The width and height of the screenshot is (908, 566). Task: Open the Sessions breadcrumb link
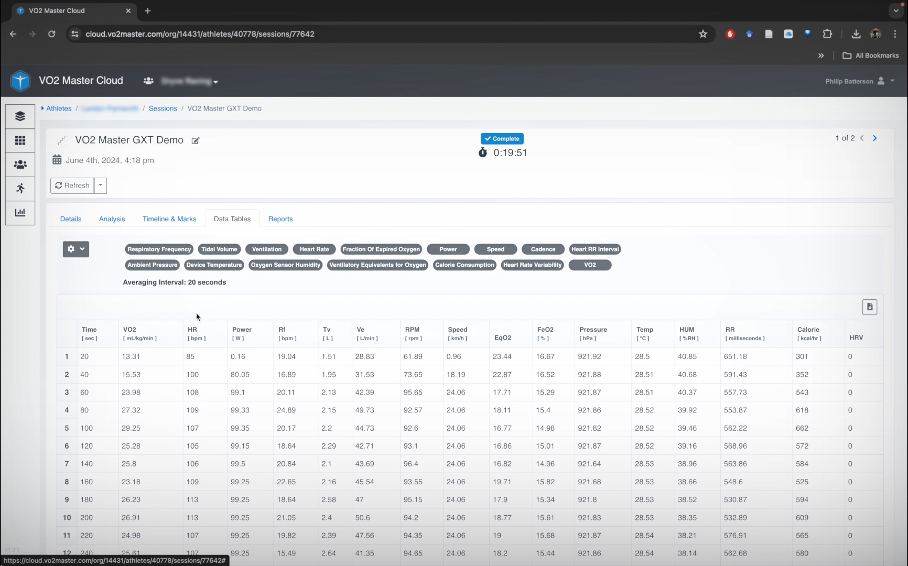[x=163, y=108]
